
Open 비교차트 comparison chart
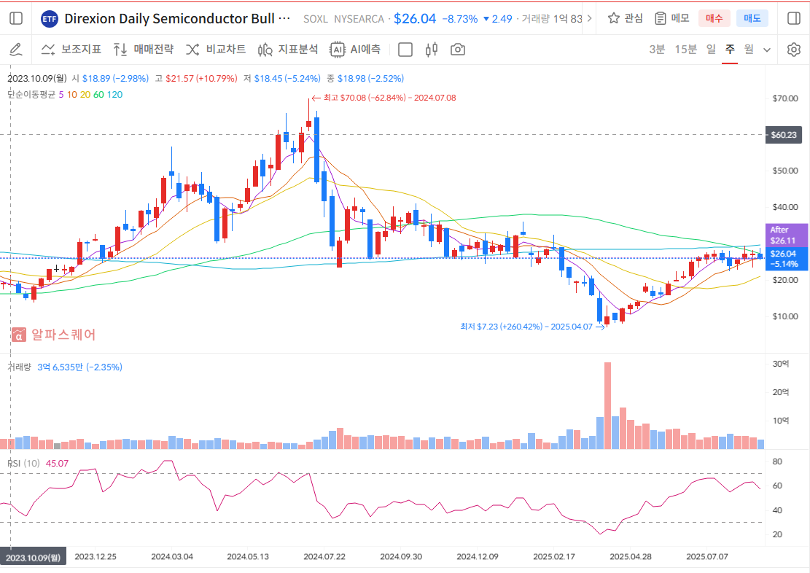click(216, 50)
